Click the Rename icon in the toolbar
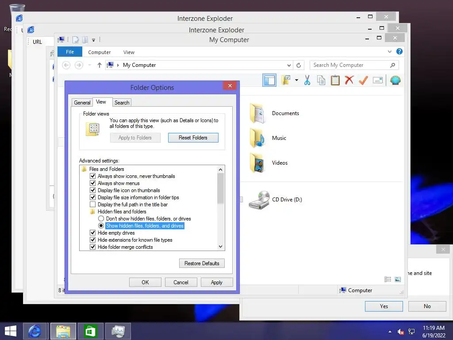This screenshot has height=340, width=453. pyautogui.click(x=378, y=80)
